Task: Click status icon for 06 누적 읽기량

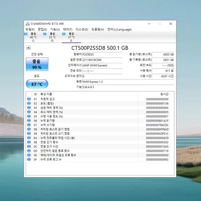Action: (29, 121)
